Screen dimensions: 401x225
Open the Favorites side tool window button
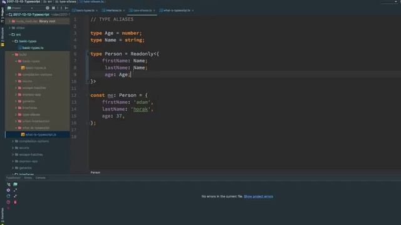(3, 216)
